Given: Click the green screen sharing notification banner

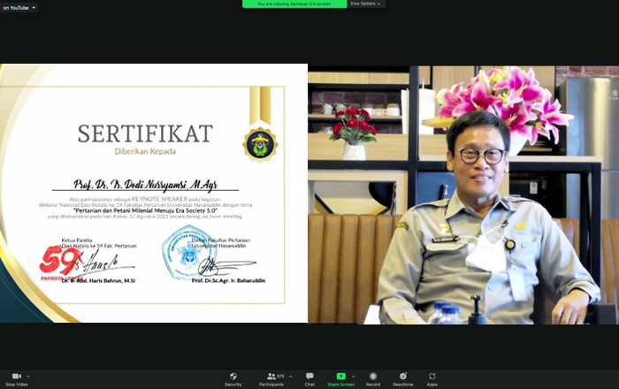Looking at the screenshot, I should [294, 4].
